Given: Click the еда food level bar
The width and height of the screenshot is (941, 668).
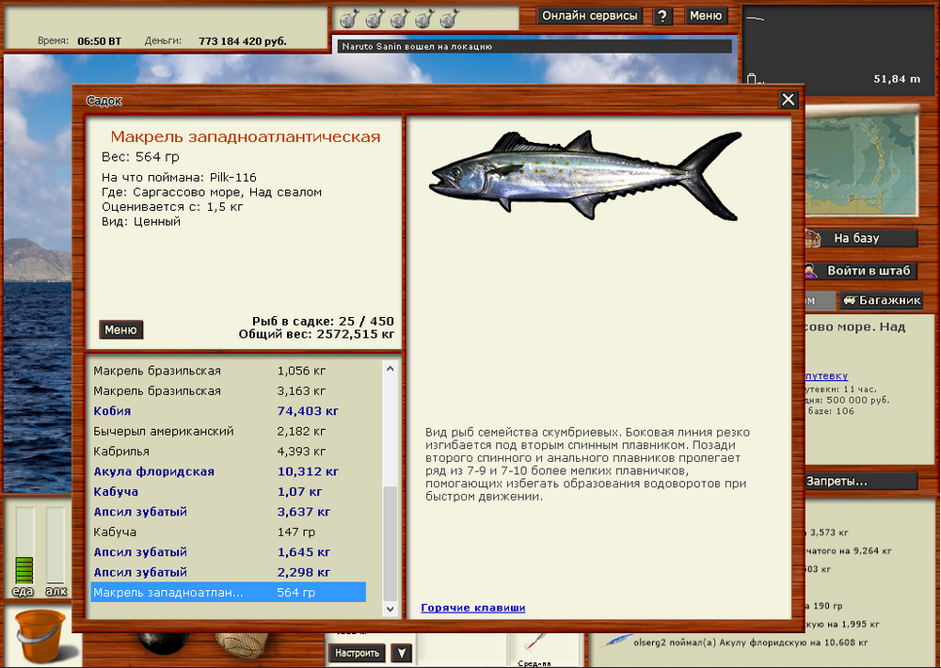Looking at the screenshot, I should click(23, 546).
